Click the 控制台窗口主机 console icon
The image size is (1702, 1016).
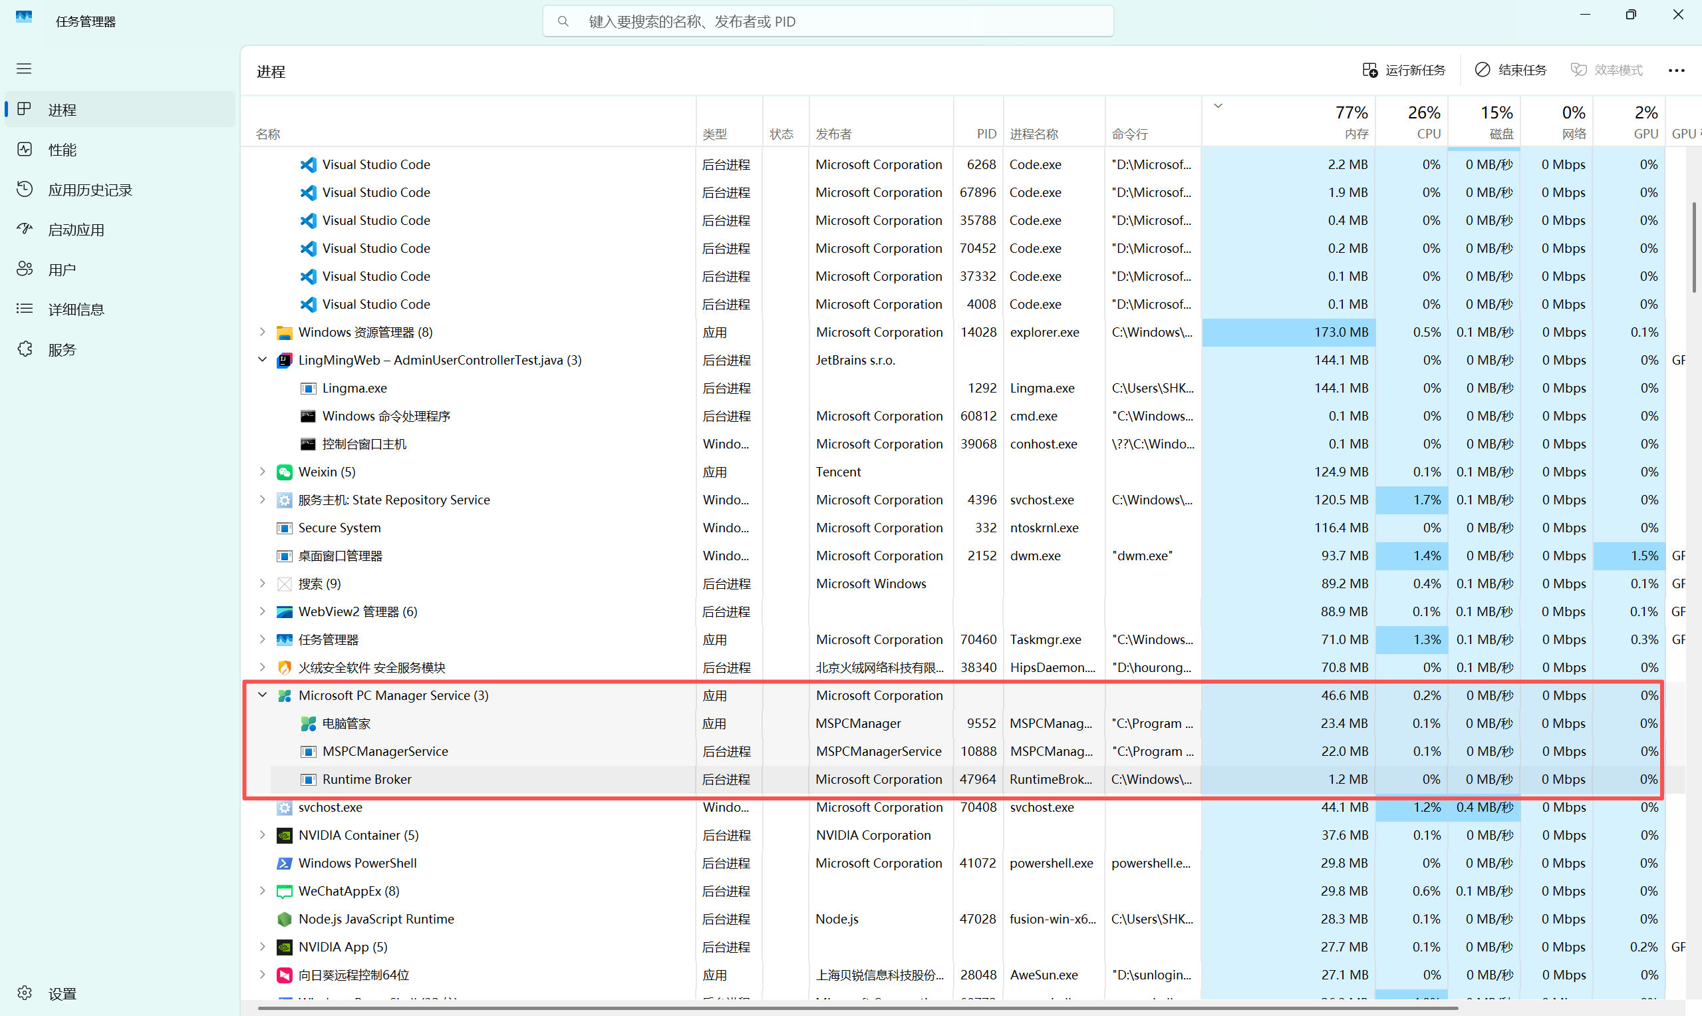pos(308,444)
